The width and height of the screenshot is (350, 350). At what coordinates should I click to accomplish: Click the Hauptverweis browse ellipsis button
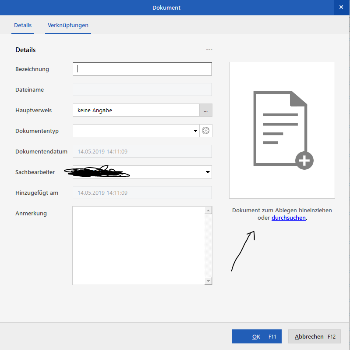point(205,110)
